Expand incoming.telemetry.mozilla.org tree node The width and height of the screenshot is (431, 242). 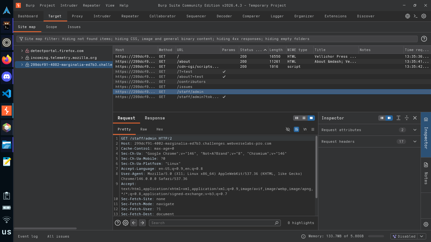click(x=22, y=58)
